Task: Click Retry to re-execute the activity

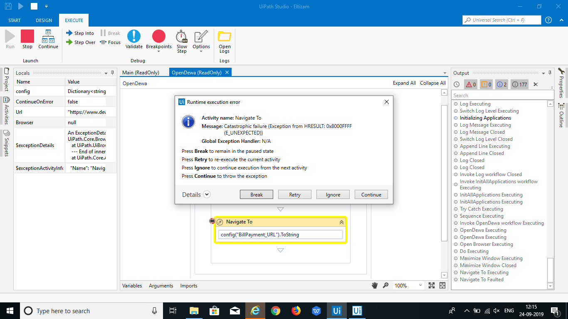Action: pyautogui.click(x=295, y=195)
